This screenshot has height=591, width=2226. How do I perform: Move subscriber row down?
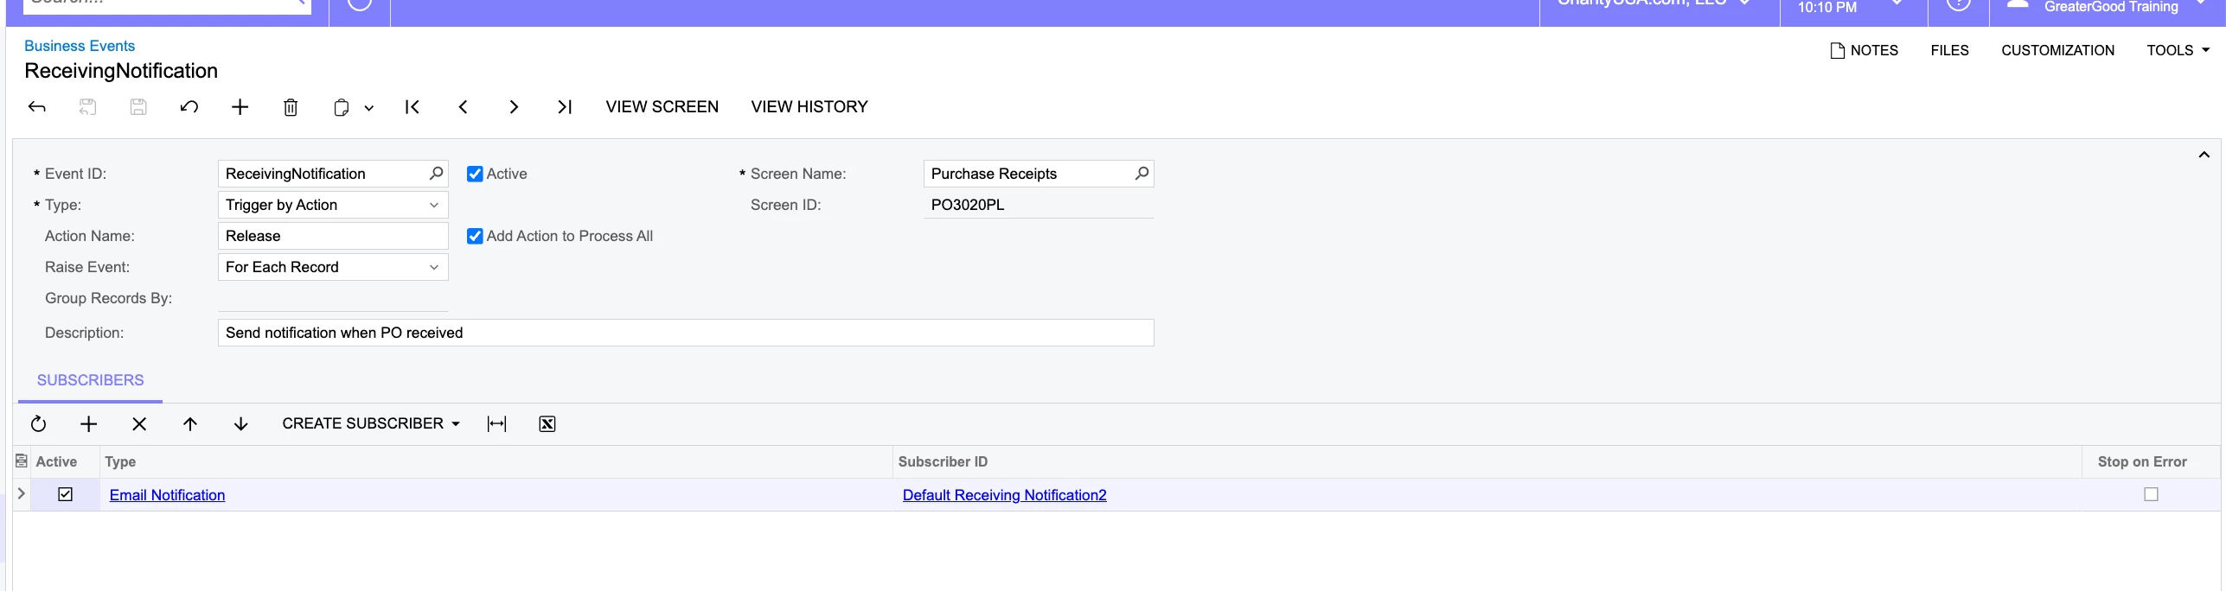coord(241,424)
